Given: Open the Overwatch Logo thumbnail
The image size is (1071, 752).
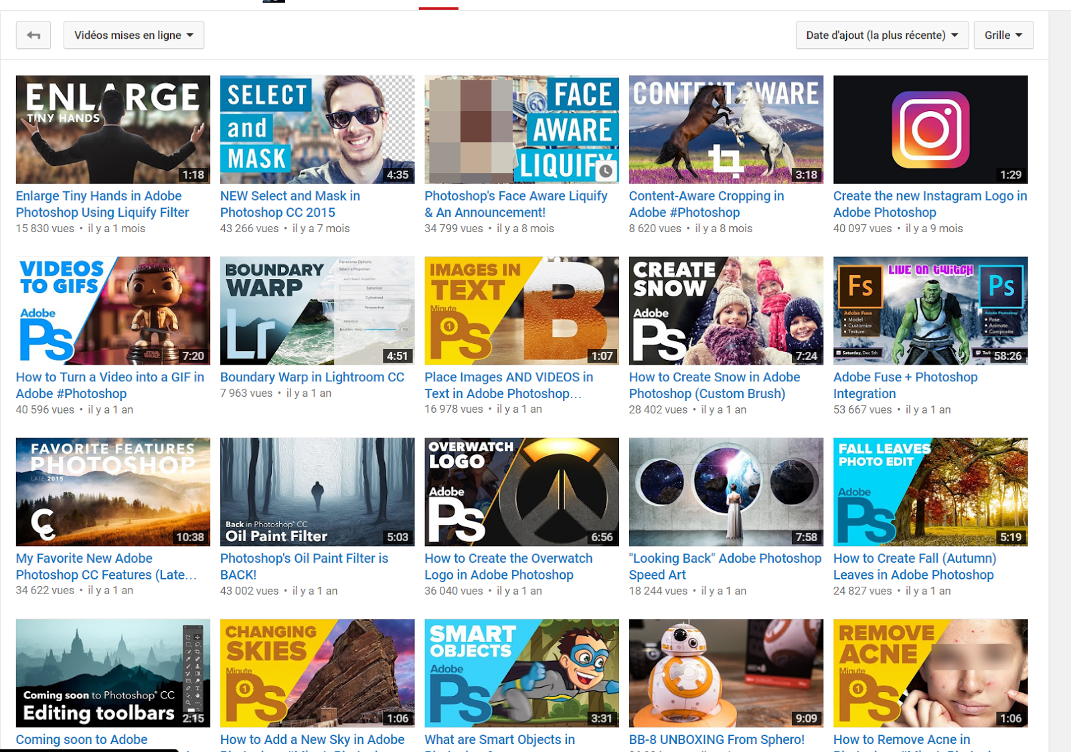Looking at the screenshot, I should (521, 492).
